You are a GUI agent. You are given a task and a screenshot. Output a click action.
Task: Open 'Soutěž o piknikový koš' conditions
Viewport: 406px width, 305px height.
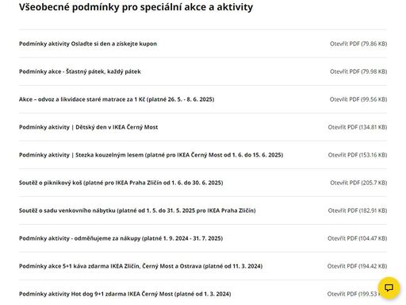click(121, 183)
